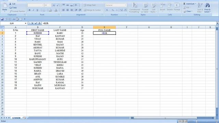Align text right in the cell
The image size is (219, 123).
(x=72, y=10)
